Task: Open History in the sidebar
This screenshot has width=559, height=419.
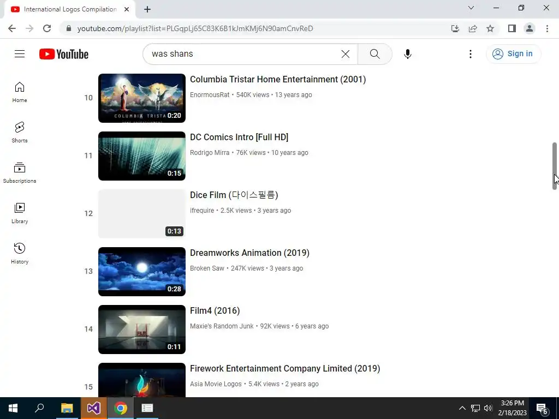Action: tap(20, 253)
